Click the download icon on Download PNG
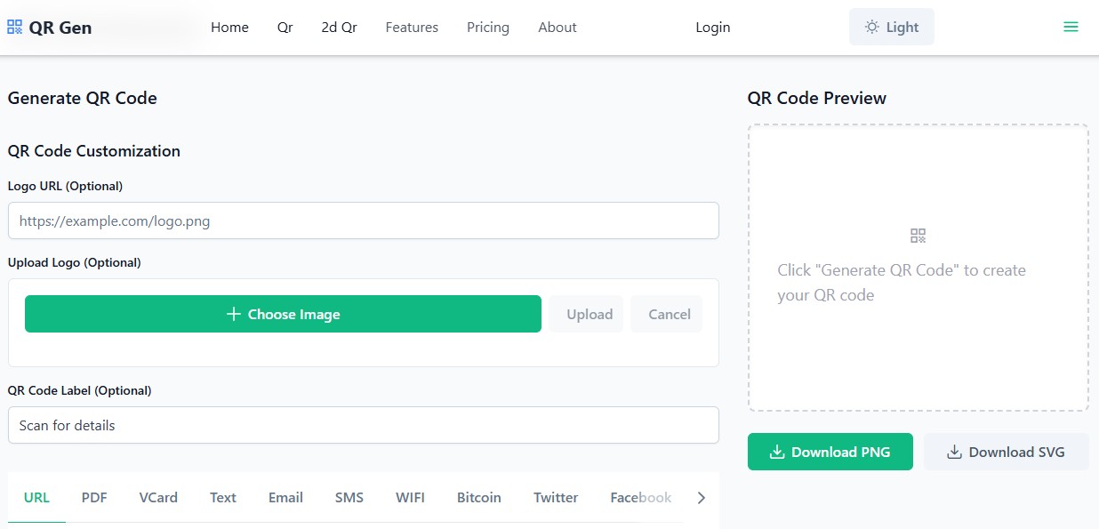Viewport: 1099px width, 529px height. (775, 452)
